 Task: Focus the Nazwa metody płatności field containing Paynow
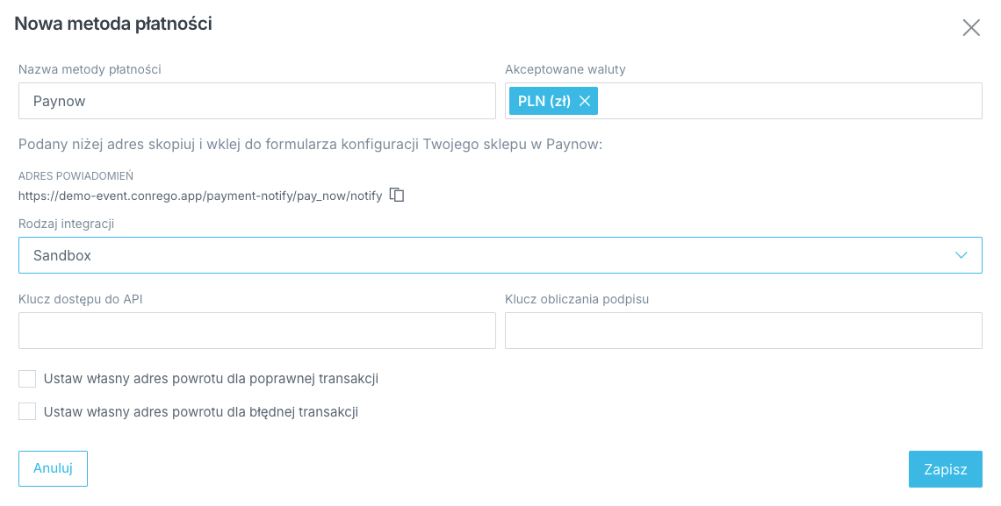click(256, 101)
